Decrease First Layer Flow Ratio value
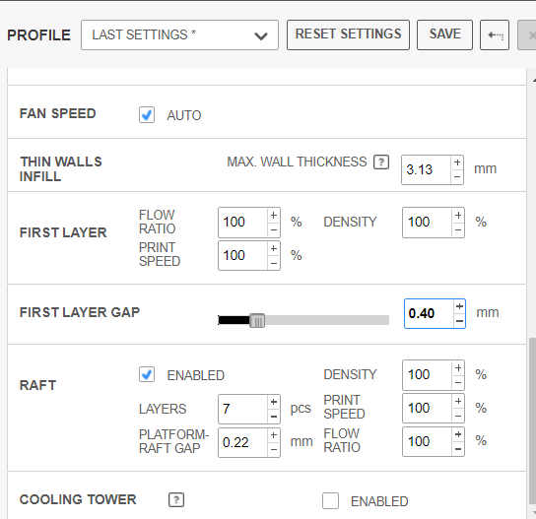 [x=274, y=229]
